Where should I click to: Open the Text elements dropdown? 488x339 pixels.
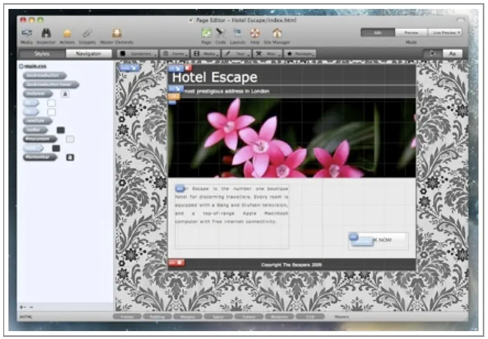237,54
